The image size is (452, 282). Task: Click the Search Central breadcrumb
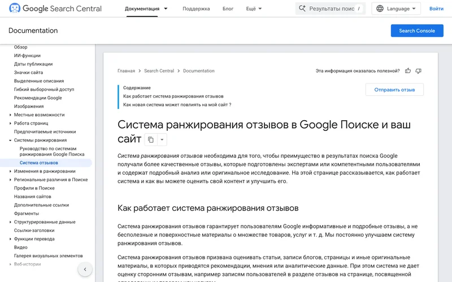159,71
